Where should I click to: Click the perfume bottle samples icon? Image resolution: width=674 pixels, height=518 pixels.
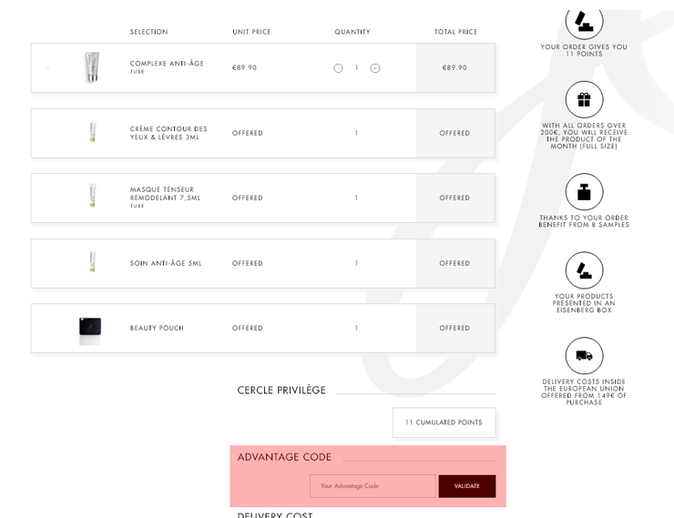tap(584, 191)
